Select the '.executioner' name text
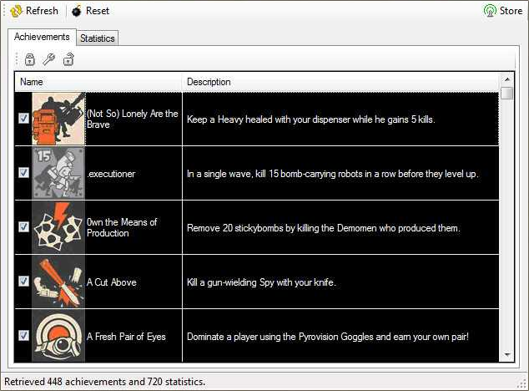The width and height of the screenshot is (529, 391). click(x=111, y=174)
